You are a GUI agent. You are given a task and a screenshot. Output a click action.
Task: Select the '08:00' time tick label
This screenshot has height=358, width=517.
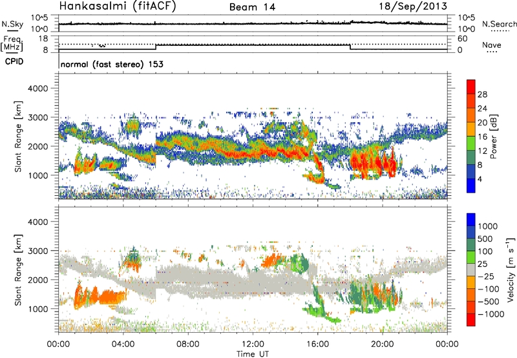coord(188,344)
